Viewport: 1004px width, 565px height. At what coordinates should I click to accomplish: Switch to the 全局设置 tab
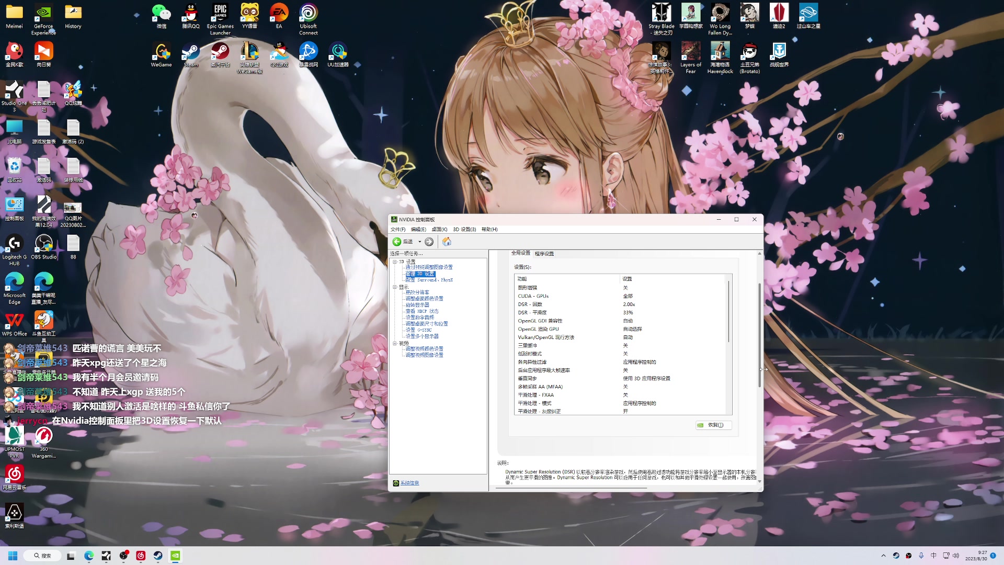(520, 253)
